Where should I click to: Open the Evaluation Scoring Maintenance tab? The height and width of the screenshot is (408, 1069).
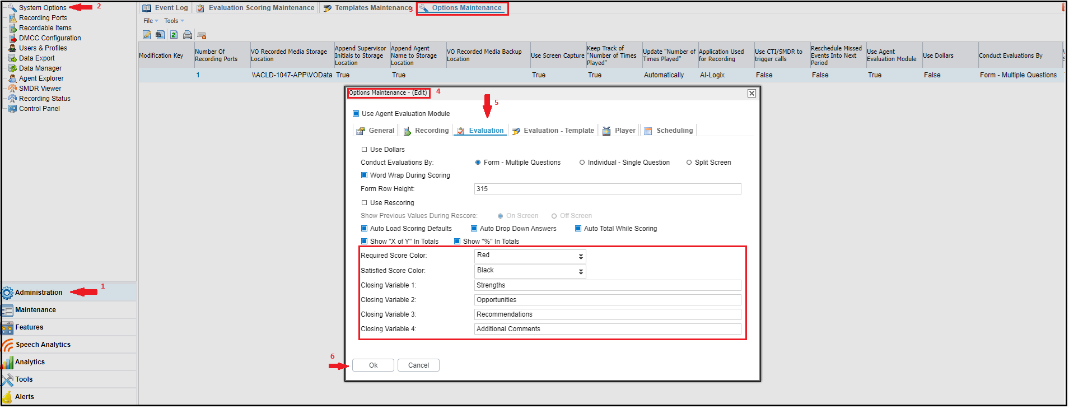pos(255,8)
